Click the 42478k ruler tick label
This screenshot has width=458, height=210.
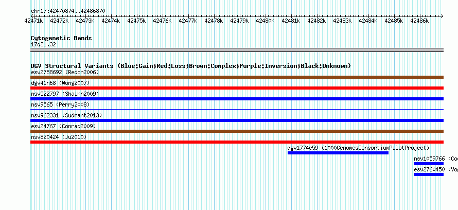tap(214, 21)
